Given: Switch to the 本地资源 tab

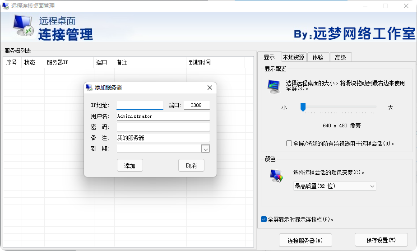Looking at the screenshot, I should 293,57.
